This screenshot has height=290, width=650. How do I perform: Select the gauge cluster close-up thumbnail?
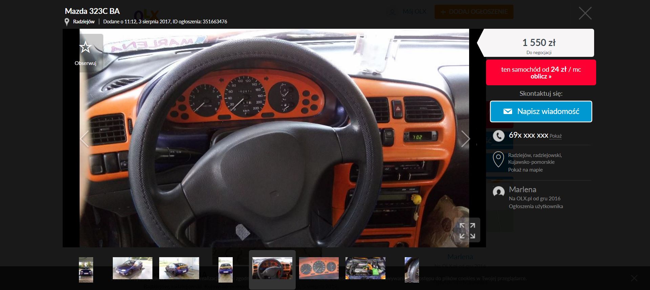tap(319, 268)
